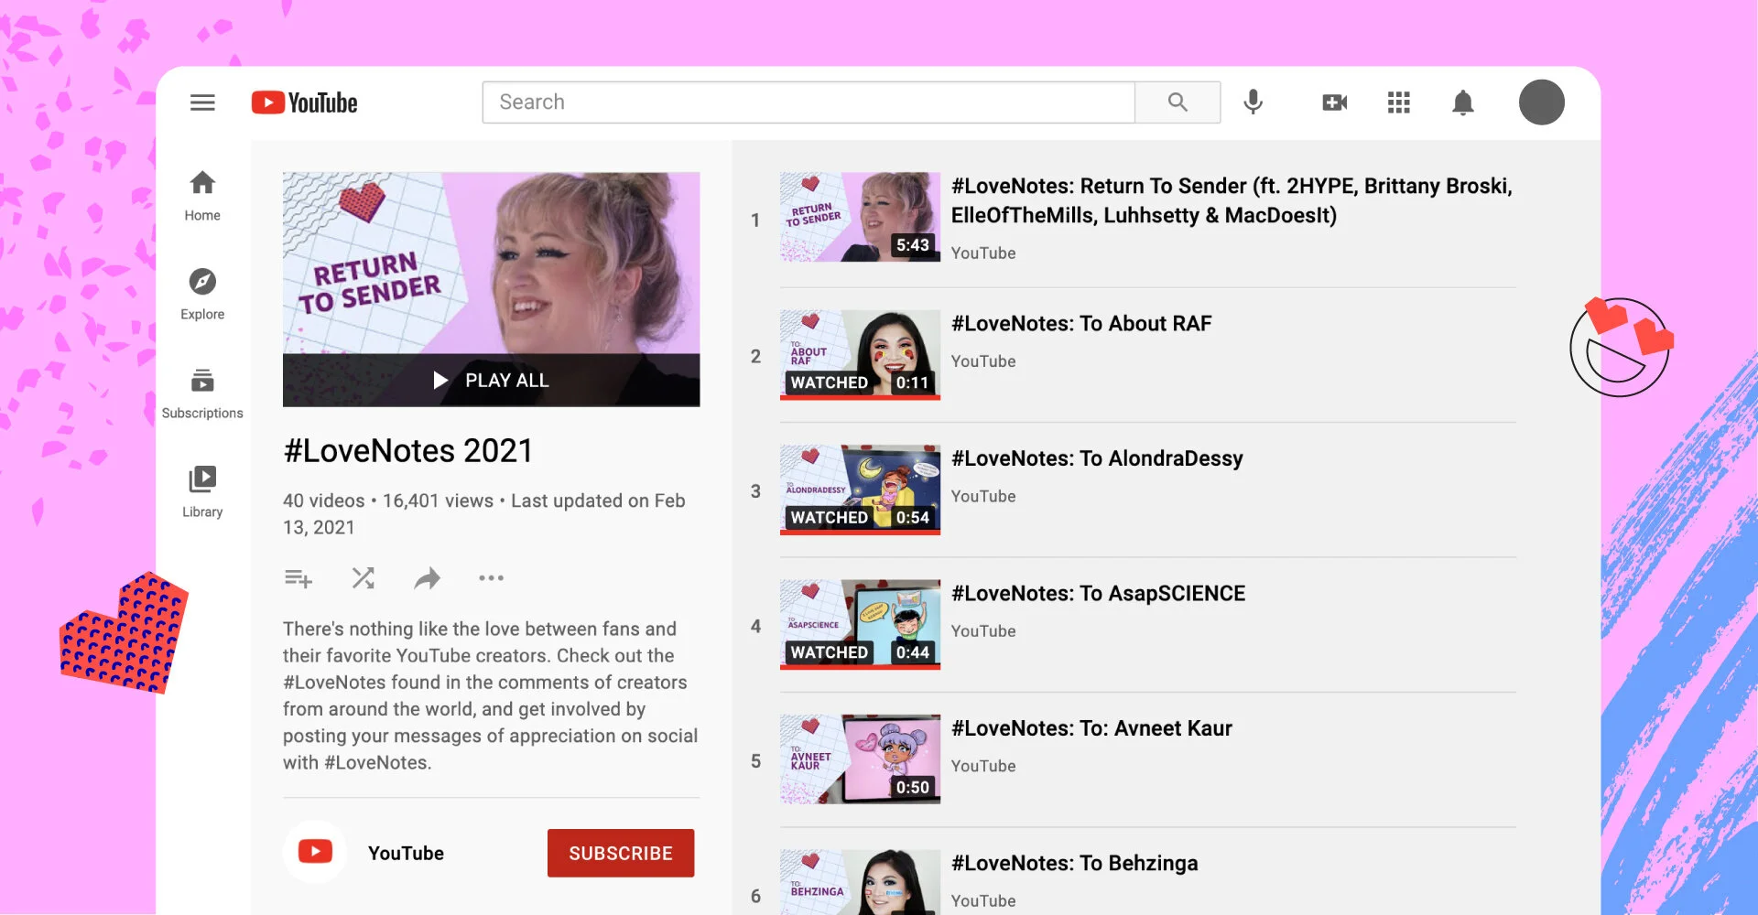This screenshot has width=1758, height=915.
Task: Subscribe to the YouTube channel
Action: click(x=621, y=853)
